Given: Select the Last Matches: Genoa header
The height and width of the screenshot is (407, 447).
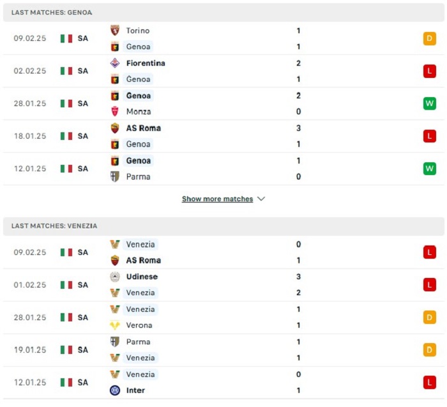Looking at the screenshot, I should tap(223, 13).
